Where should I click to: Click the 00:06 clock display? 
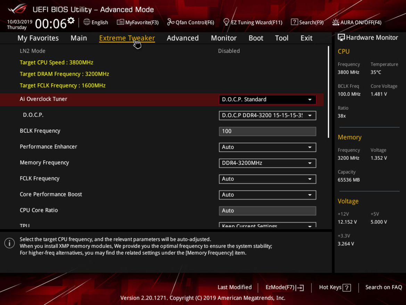click(51, 24)
